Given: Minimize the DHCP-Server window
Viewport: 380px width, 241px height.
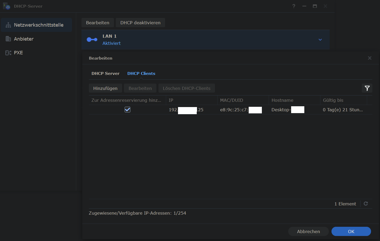Looking at the screenshot, I should (304, 6).
